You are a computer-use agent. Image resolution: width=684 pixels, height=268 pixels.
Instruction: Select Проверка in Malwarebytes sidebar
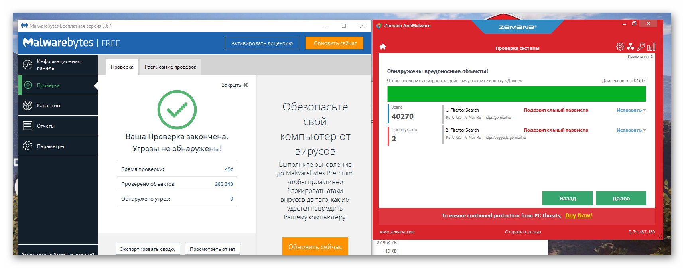click(58, 85)
